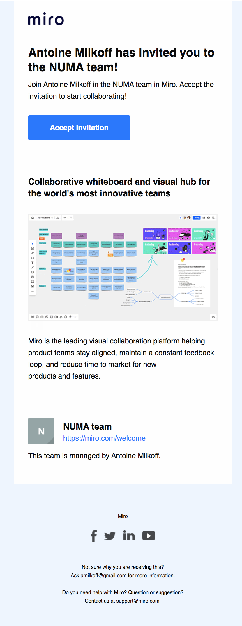Click the "My First Board" title
The height and width of the screenshot is (626, 242).
coord(44,218)
